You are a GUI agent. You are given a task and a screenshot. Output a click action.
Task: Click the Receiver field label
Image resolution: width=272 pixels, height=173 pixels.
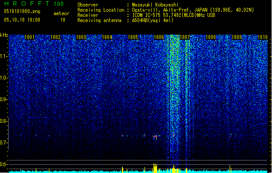click(88, 15)
